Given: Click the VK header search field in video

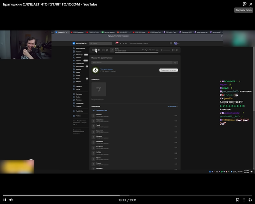Looking at the screenshot, I should click(100, 43).
